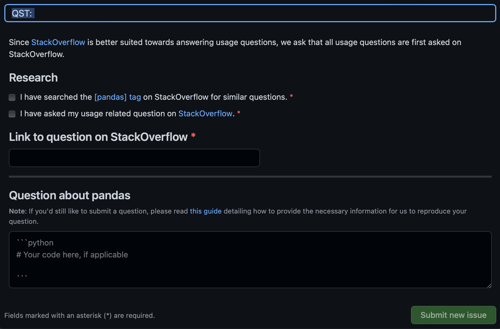The image size is (500, 329).
Task: Click the issue title field containing QST:
Action: pos(250,13)
